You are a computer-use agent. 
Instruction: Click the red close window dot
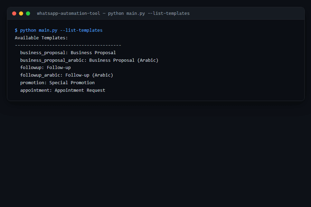point(14,13)
